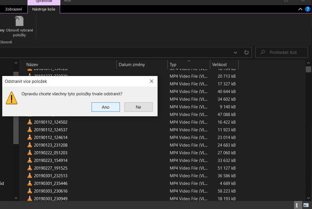312x209 pixels.
Task: Click VLC icon of 20190123_231208
Action: click(30, 145)
